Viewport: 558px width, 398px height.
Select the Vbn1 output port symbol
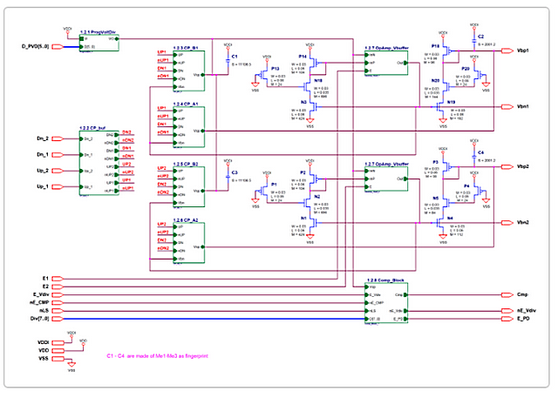click(x=507, y=106)
